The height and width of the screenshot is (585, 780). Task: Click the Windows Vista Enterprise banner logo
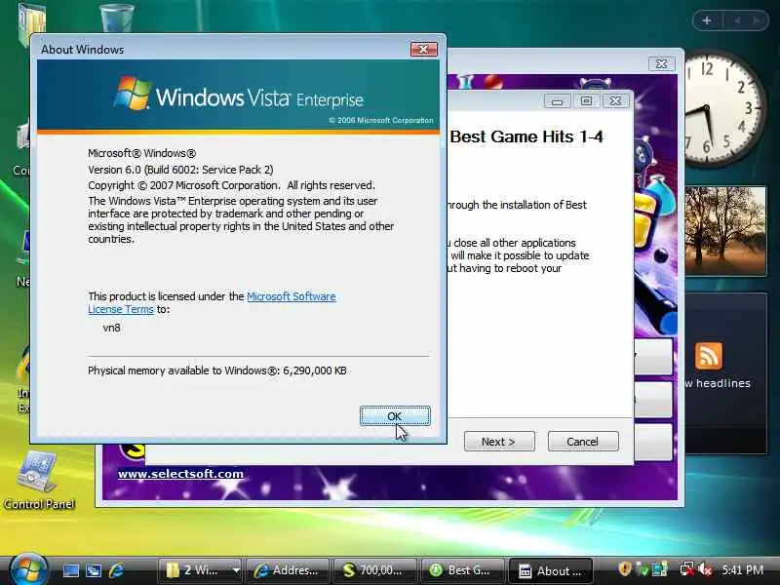(x=239, y=95)
